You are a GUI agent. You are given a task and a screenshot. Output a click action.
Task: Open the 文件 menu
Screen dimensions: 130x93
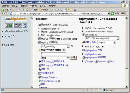point(5,6)
